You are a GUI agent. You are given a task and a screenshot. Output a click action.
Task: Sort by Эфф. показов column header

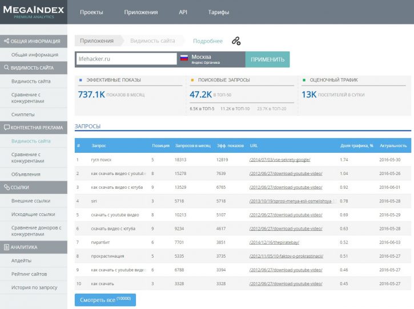click(230, 145)
